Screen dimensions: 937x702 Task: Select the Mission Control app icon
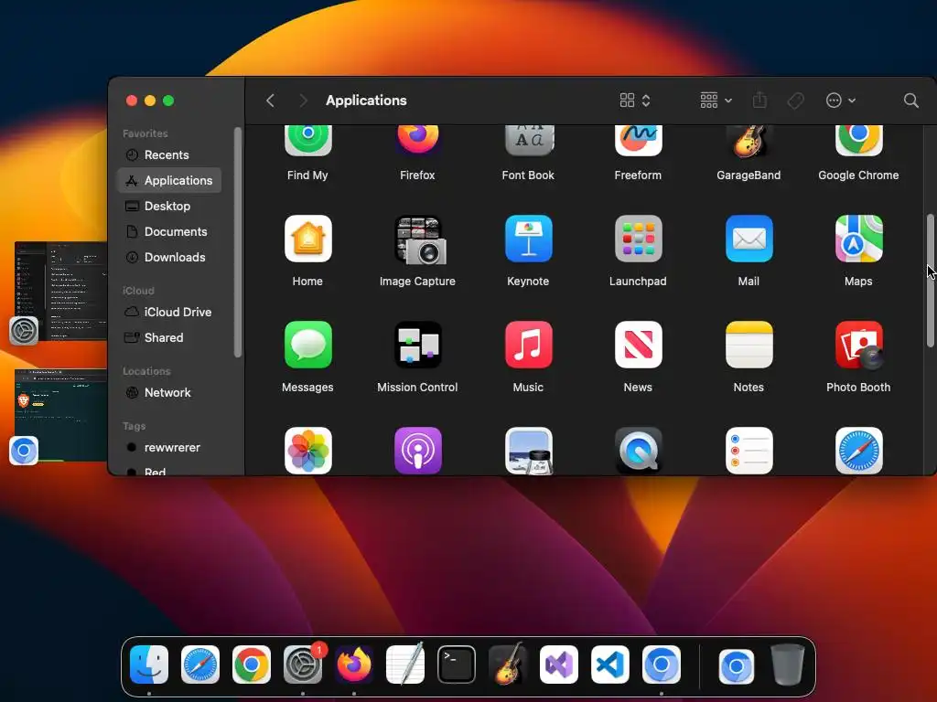pyautogui.click(x=417, y=345)
